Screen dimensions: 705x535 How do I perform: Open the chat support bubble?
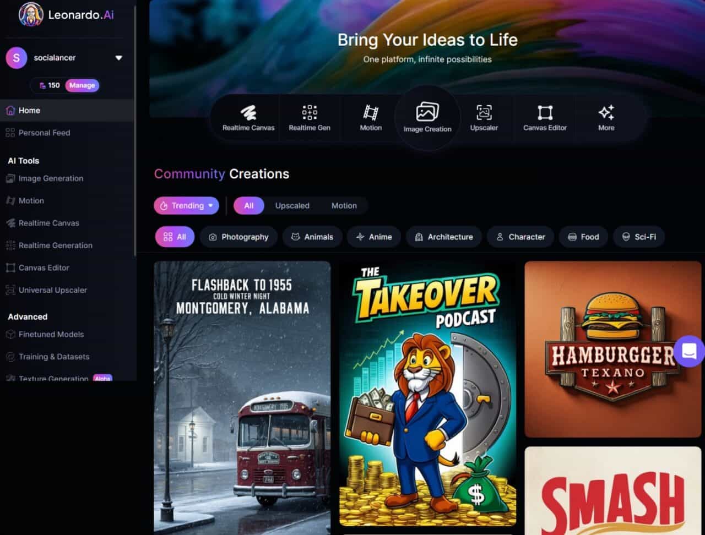coord(689,351)
